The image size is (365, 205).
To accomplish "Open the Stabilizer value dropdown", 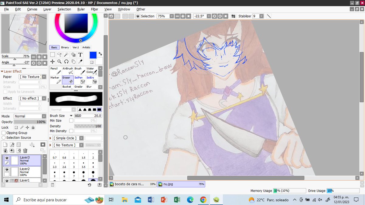I will 261,16.
